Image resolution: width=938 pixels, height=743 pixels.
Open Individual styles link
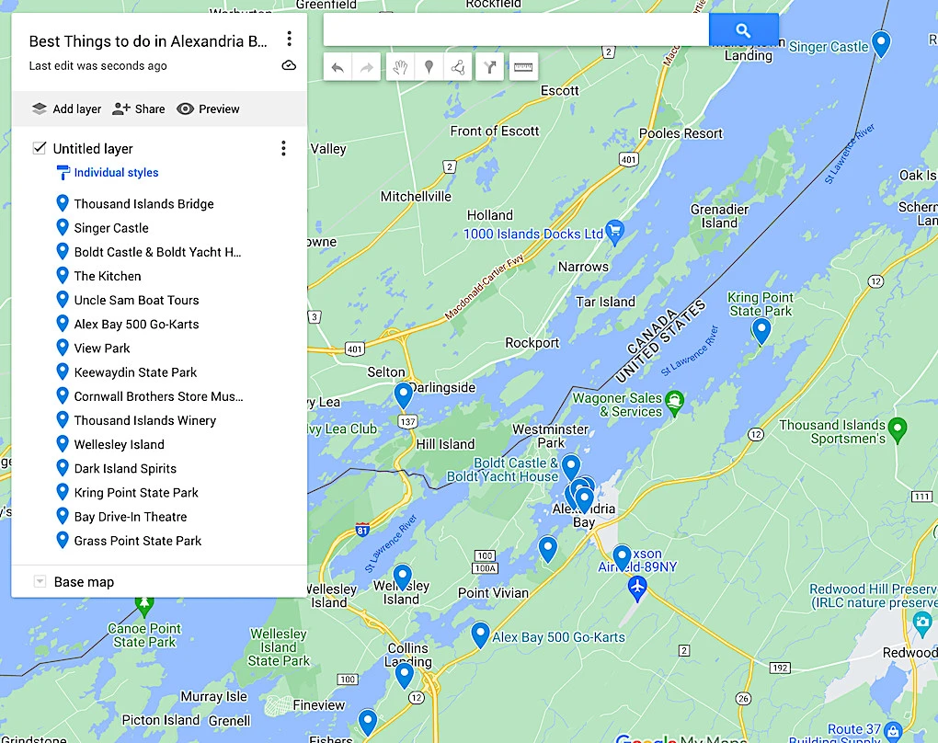point(116,172)
